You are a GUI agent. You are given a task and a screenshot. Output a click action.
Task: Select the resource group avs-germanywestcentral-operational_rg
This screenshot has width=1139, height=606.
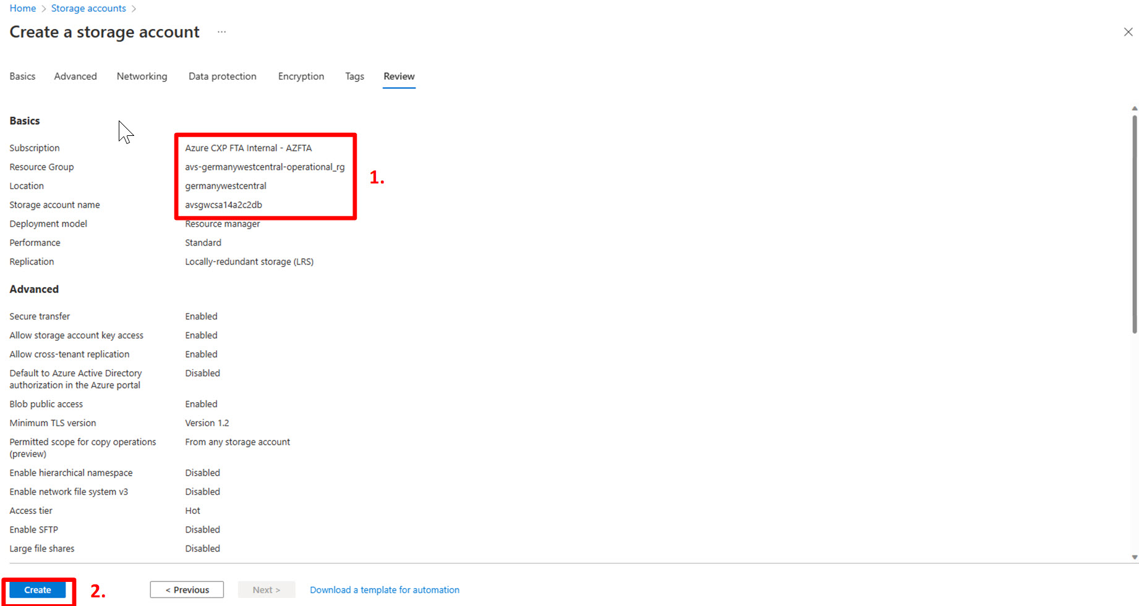(265, 167)
